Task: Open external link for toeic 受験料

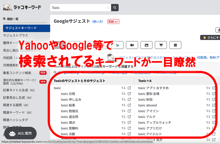Action: [129, 128]
